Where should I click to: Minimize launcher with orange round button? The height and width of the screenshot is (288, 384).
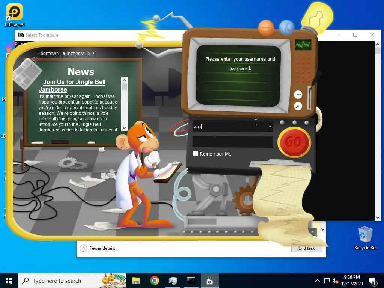tap(266, 27)
